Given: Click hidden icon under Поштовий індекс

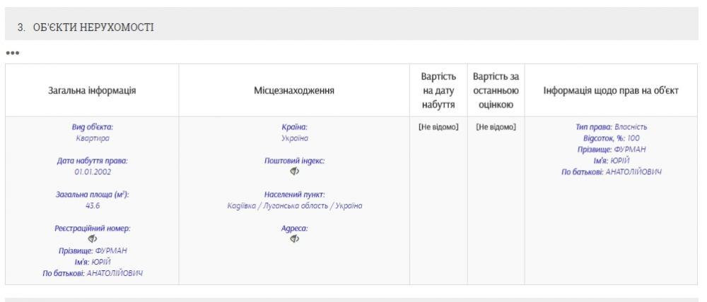Looking at the screenshot, I should 294,171.
